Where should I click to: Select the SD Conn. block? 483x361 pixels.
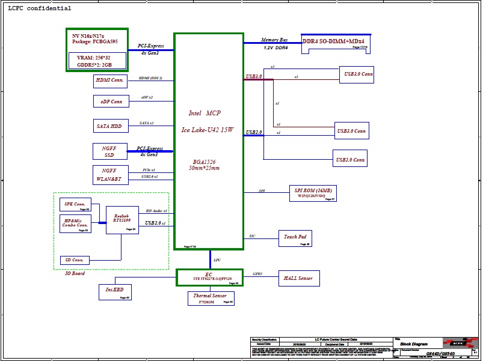click(75, 260)
